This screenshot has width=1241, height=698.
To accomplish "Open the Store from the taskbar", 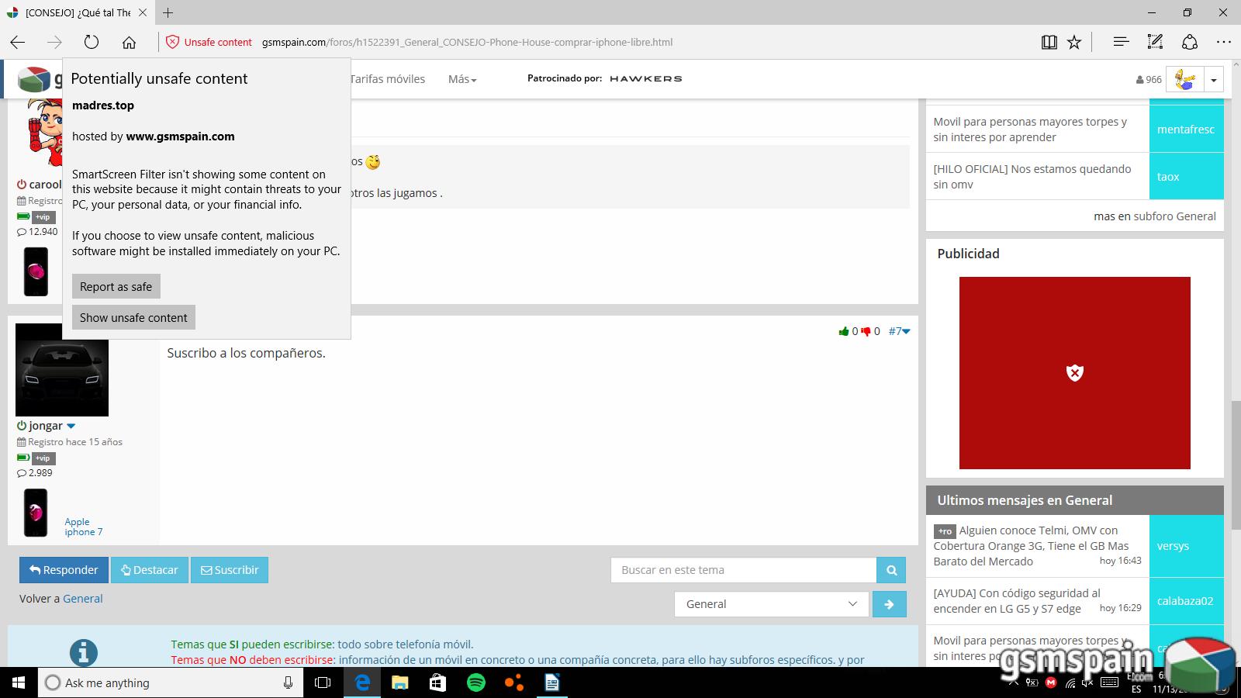I will coord(437,682).
